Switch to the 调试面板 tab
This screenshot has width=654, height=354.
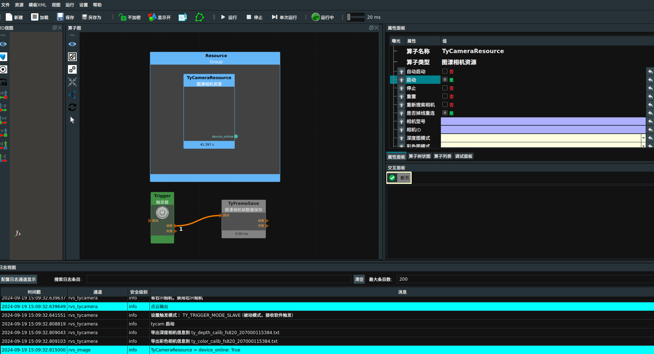click(464, 156)
